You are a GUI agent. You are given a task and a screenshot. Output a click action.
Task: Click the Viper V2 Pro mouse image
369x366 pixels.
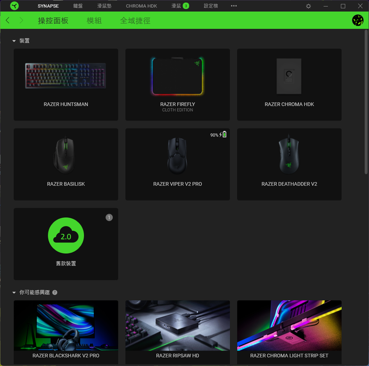(x=177, y=156)
